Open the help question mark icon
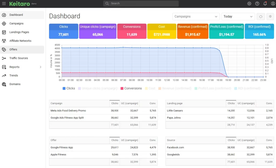Screen dimensions: 276x168 [257, 3]
